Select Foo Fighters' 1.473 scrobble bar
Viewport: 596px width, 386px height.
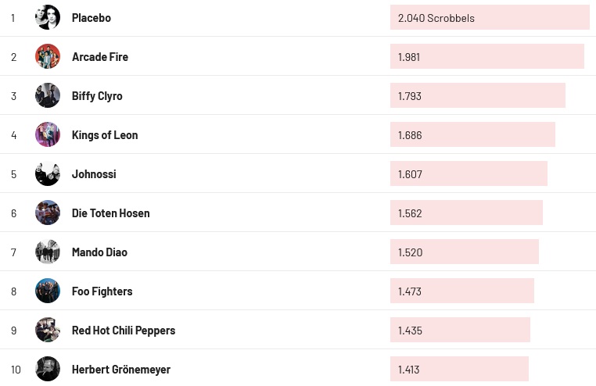click(x=461, y=291)
